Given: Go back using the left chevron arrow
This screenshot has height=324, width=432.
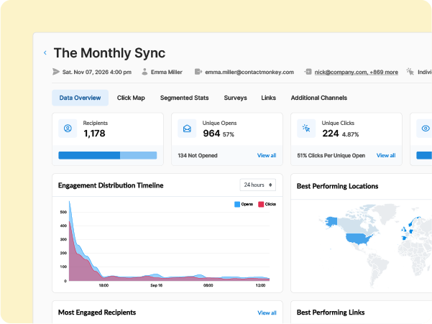Looking at the screenshot, I should tap(45, 52).
